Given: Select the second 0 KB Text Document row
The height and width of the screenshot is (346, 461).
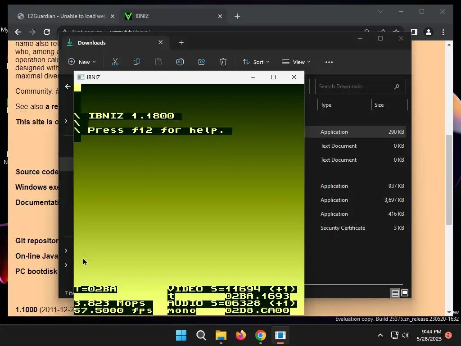Looking at the screenshot, I should pos(355,160).
